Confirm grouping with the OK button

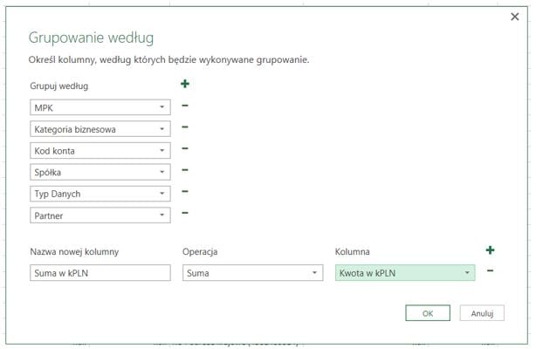[x=427, y=313]
